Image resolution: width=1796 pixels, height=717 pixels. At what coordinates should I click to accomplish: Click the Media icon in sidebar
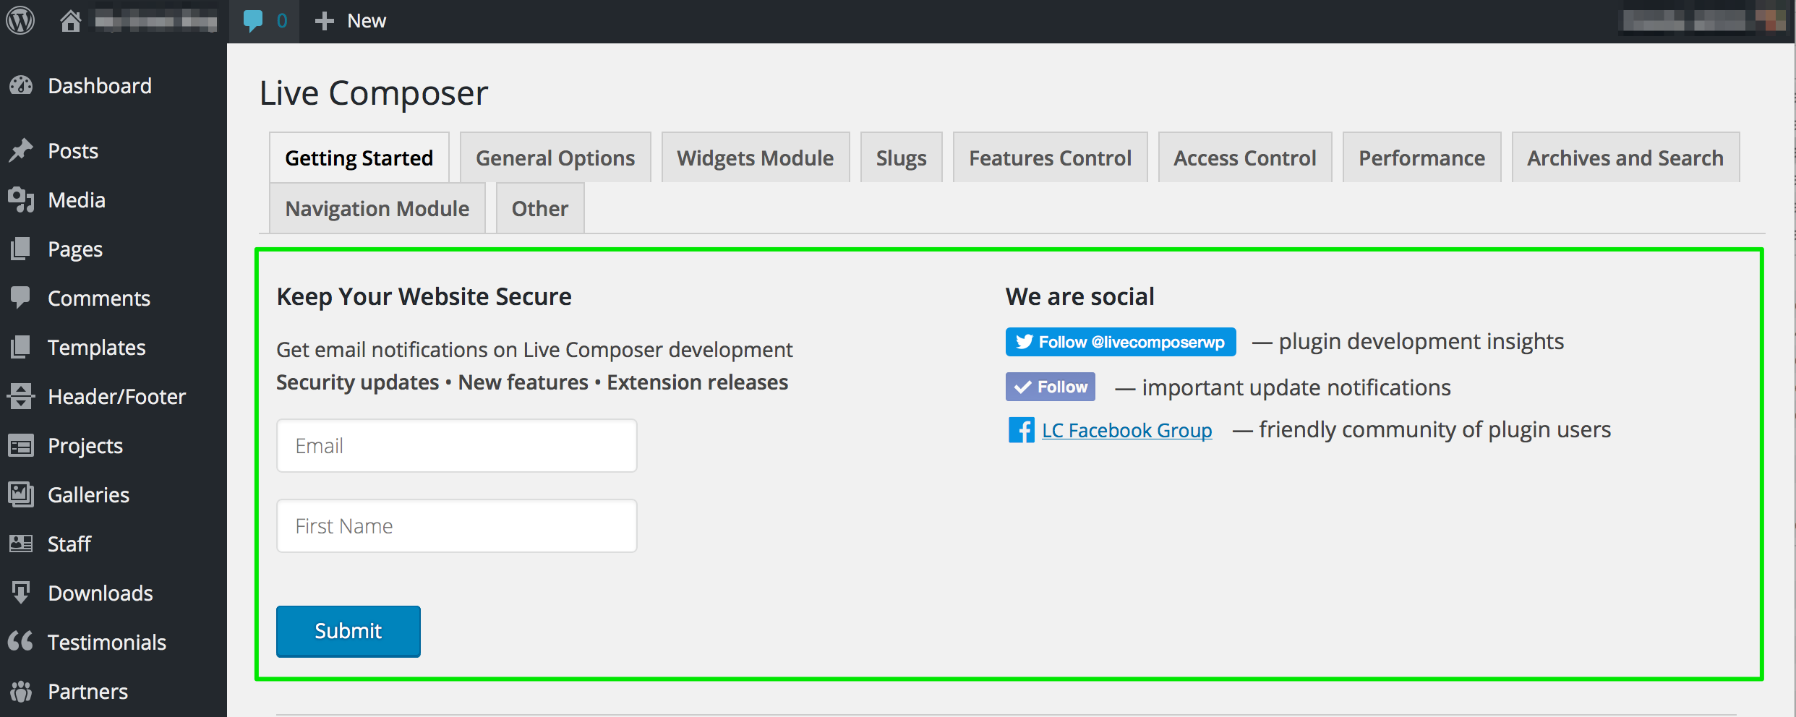point(22,199)
